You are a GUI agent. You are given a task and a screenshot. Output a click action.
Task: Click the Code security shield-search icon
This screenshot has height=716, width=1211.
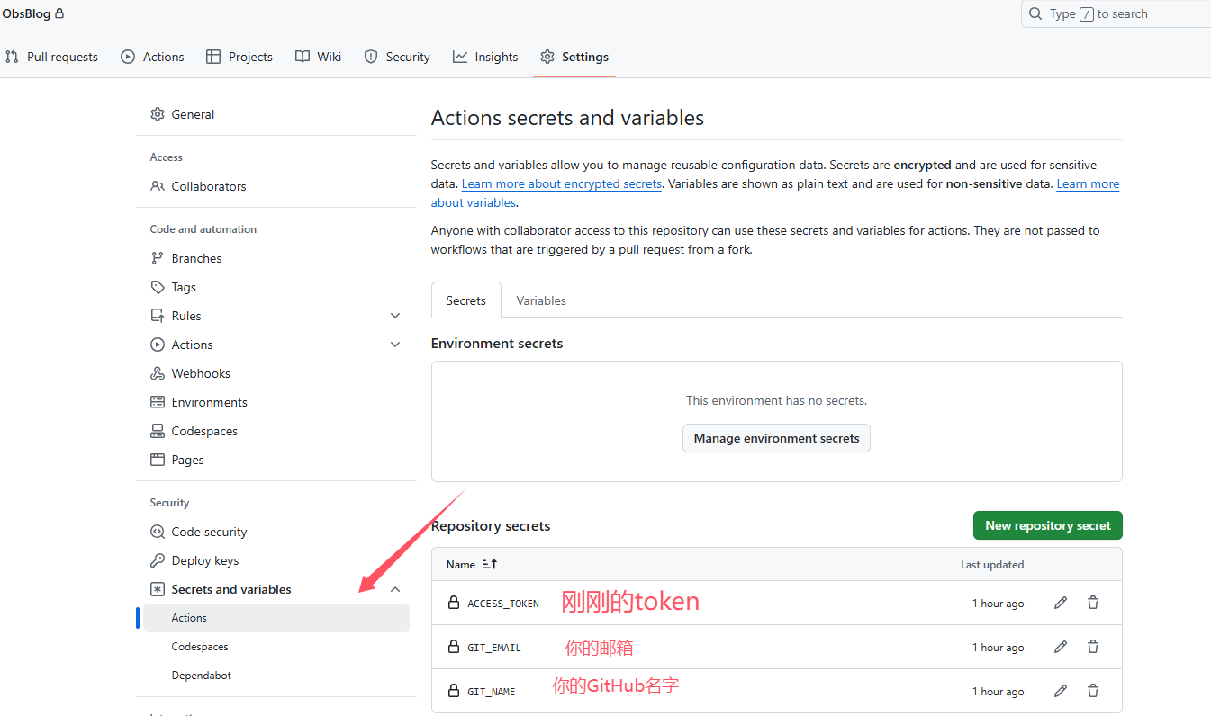[x=158, y=532]
